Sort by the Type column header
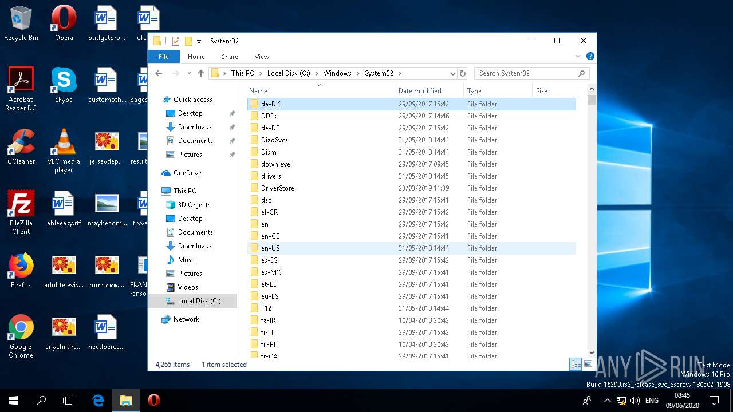 498,90
